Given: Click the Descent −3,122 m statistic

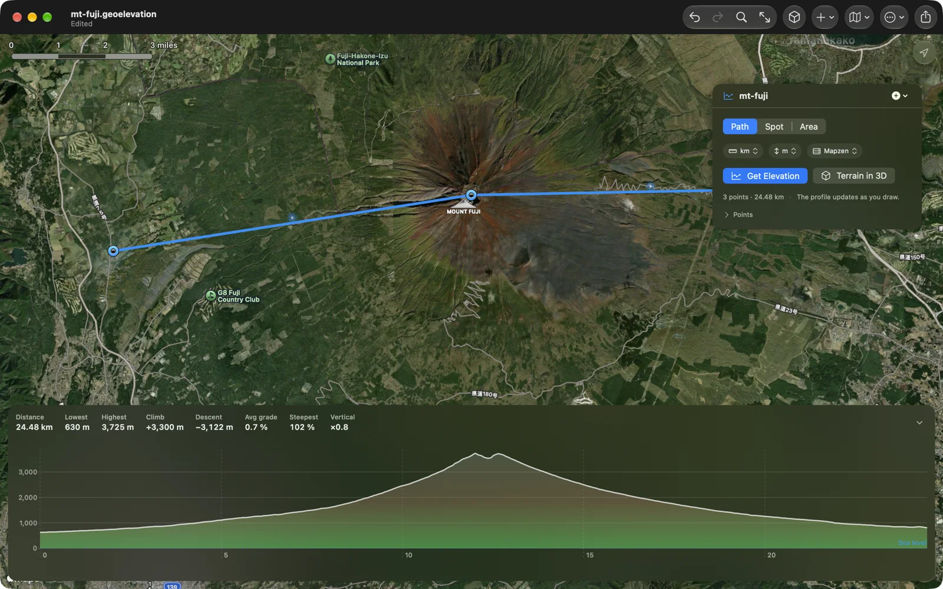Looking at the screenshot, I should (214, 422).
